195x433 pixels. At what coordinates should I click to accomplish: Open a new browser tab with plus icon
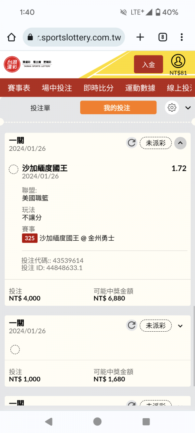pos(140,37)
